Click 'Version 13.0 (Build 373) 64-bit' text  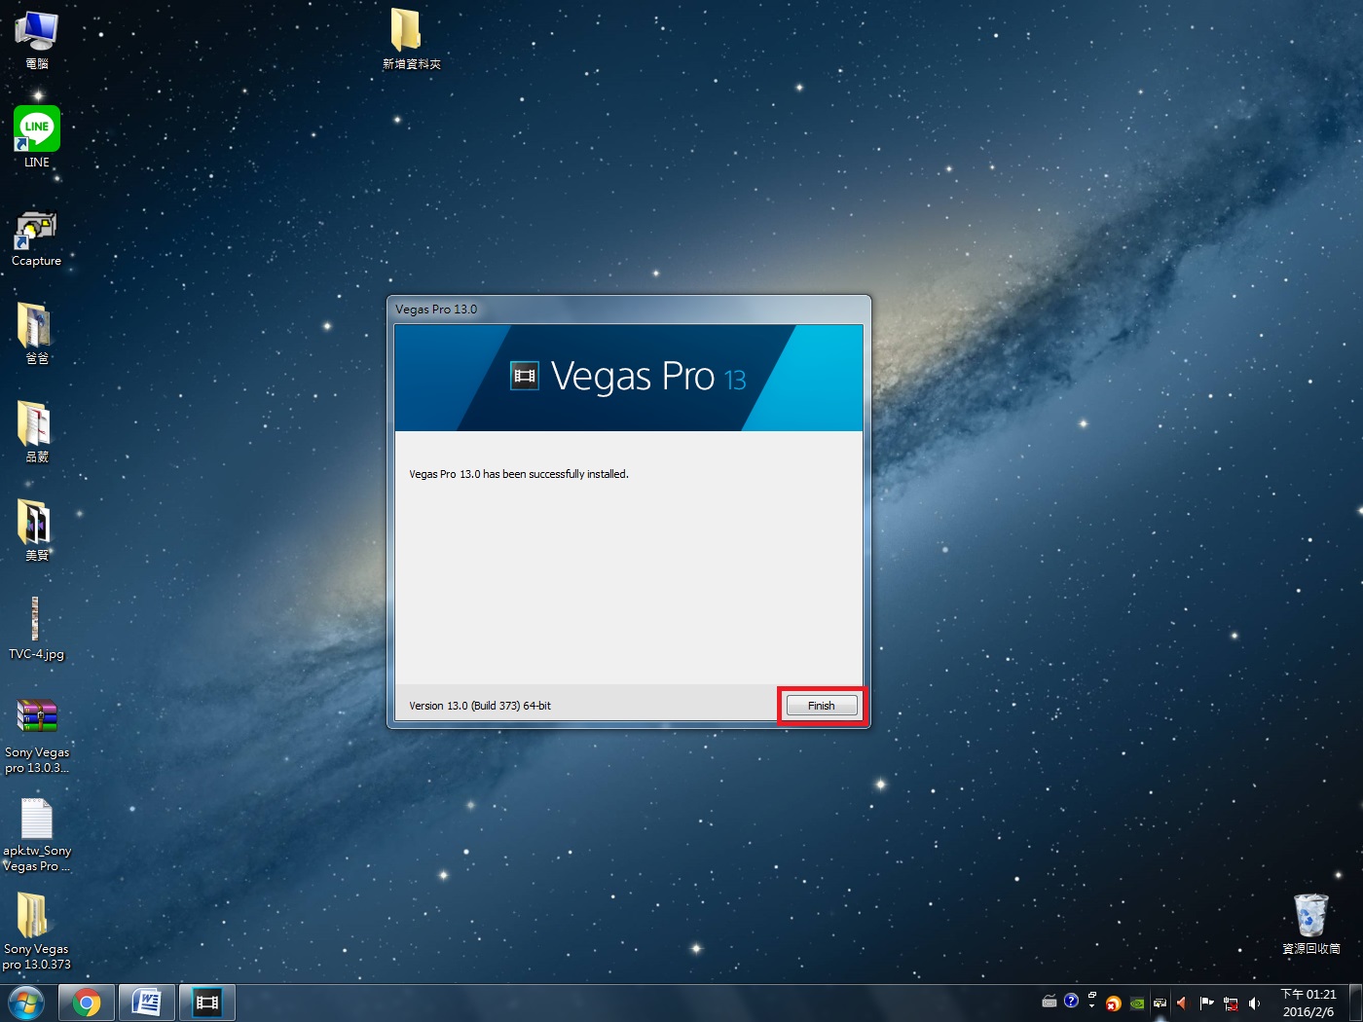pos(480,706)
